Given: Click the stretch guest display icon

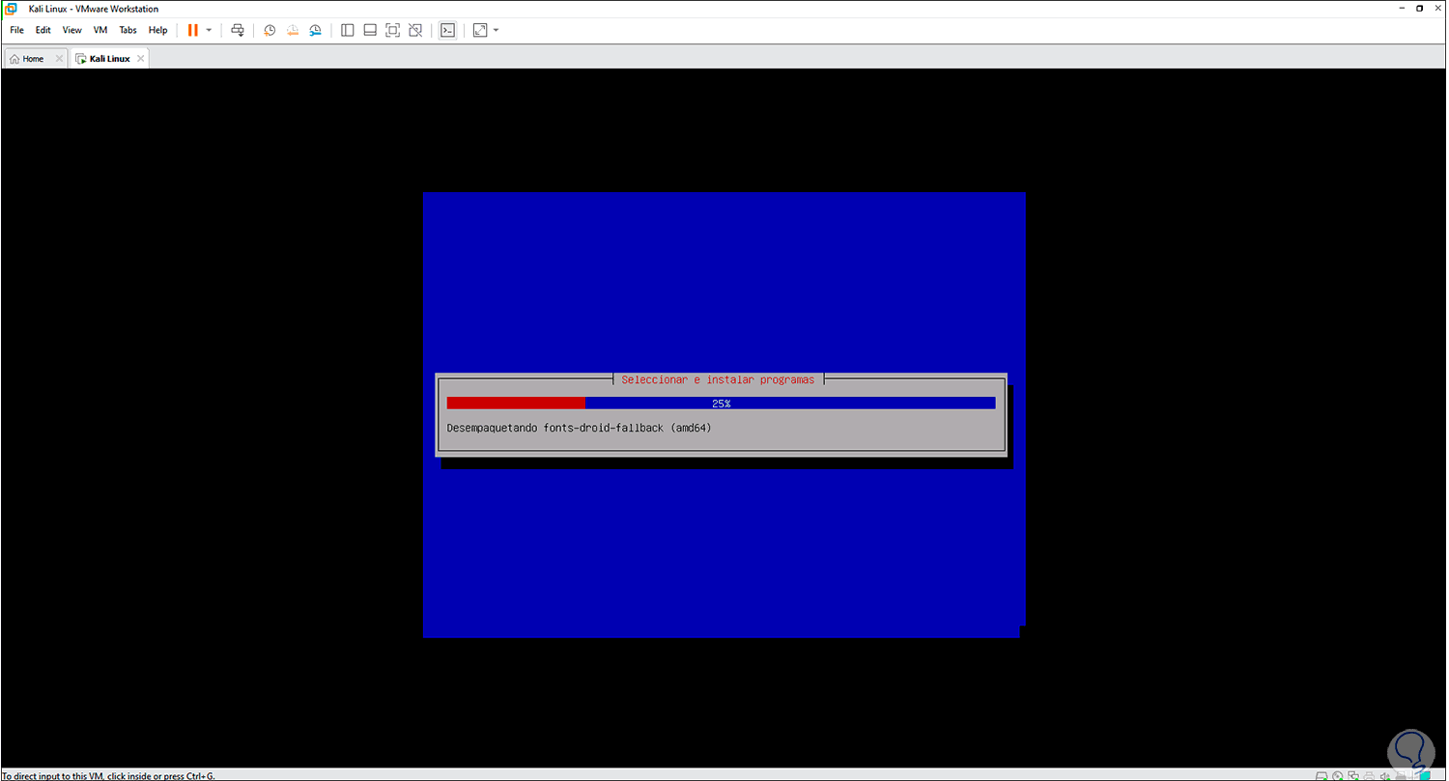Looking at the screenshot, I should pyautogui.click(x=480, y=30).
